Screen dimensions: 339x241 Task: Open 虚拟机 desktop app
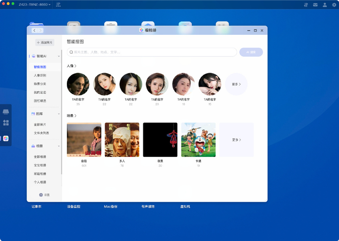point(185,207)
